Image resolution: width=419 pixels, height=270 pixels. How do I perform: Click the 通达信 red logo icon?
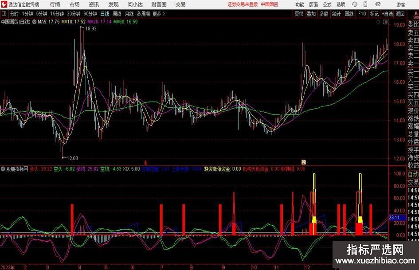4,4
